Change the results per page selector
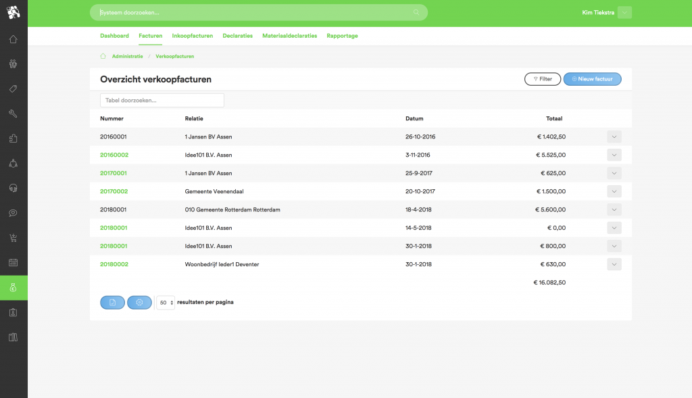Image resolution: width=692 pixels, height=398 pixels. point(166,303)
